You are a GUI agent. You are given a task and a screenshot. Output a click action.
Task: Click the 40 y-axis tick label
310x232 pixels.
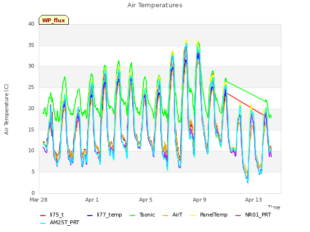tap(31, 24)
